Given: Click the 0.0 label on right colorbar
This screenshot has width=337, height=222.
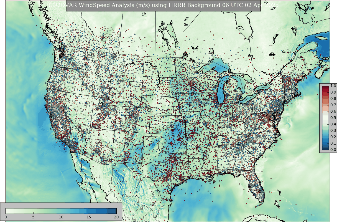Looking at the screenshot, I should [x=333, y=150].
